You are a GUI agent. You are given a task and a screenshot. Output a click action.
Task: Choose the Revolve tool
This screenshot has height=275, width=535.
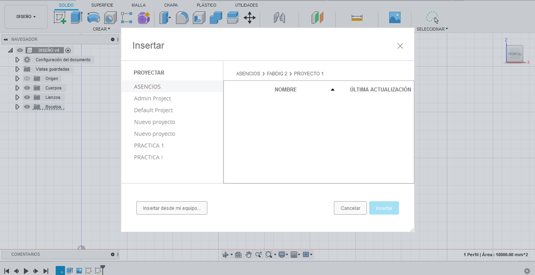click(x=93, y=18)
